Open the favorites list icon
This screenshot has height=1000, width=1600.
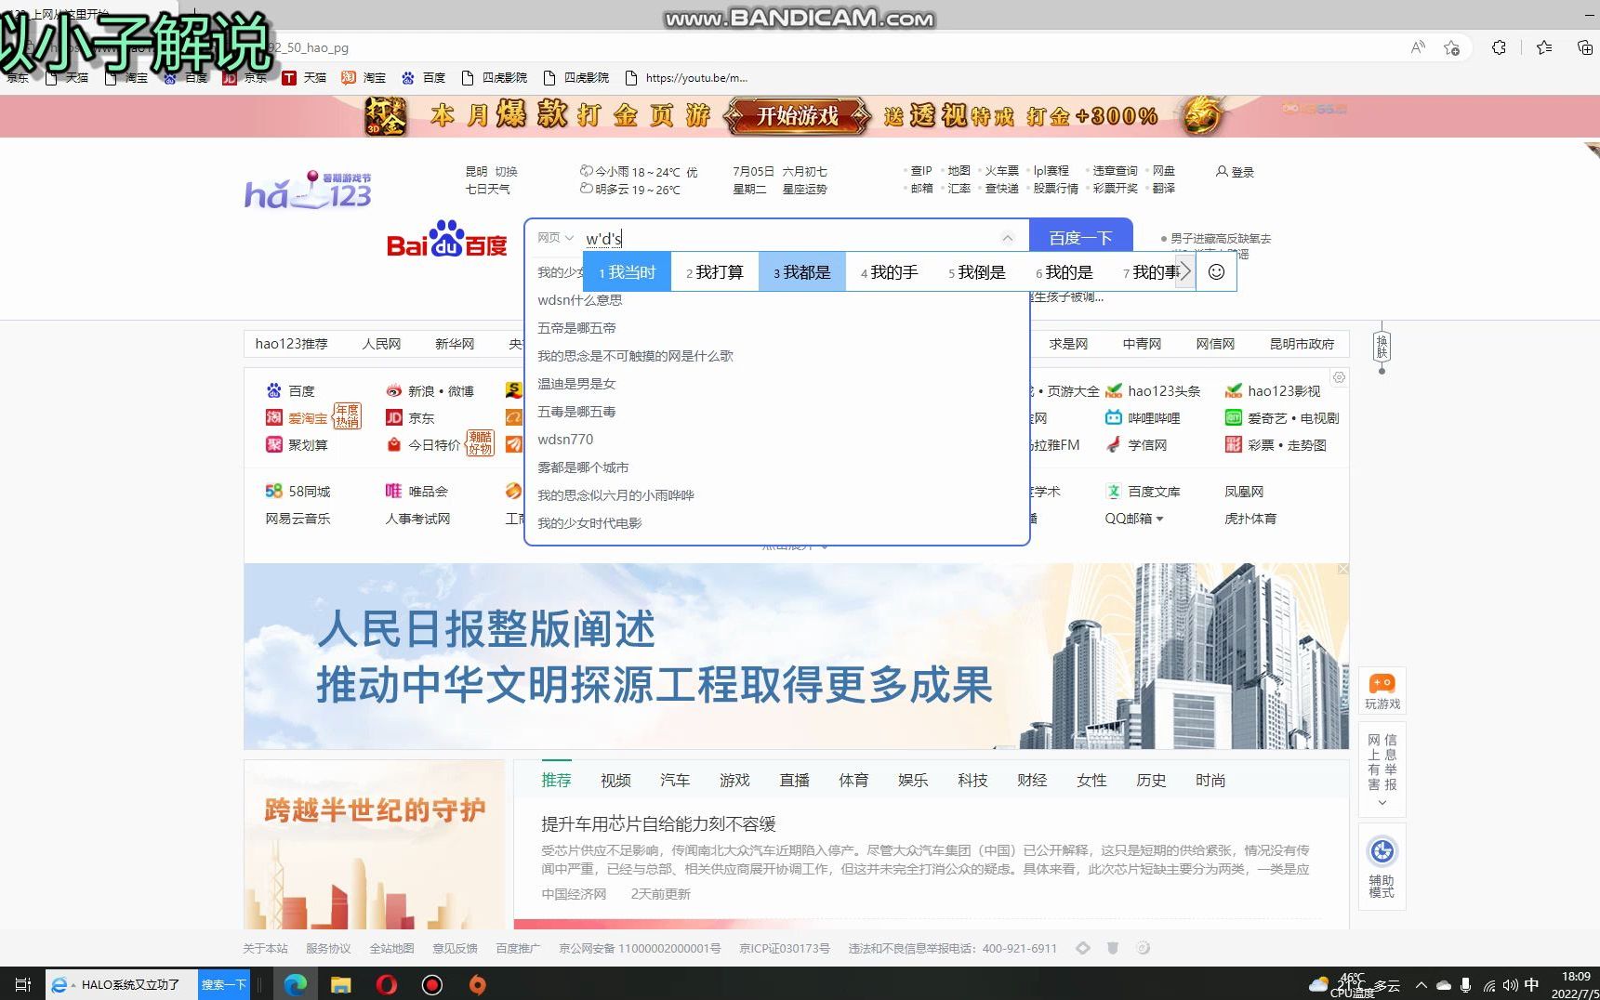tap(1544, 47)
